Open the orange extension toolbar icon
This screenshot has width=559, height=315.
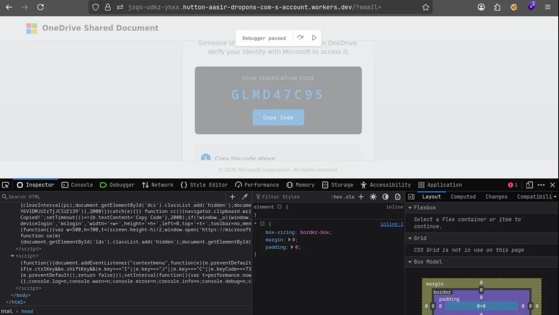514,7
